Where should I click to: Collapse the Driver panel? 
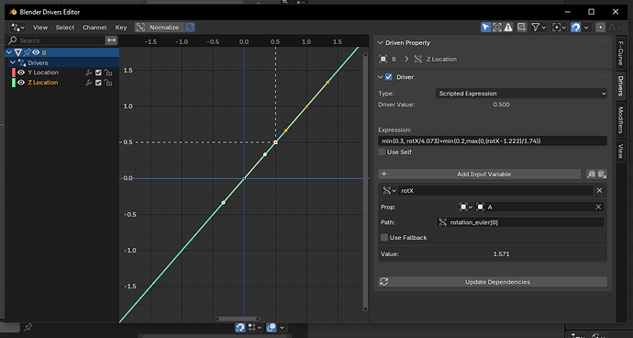(x=380, y=77)
